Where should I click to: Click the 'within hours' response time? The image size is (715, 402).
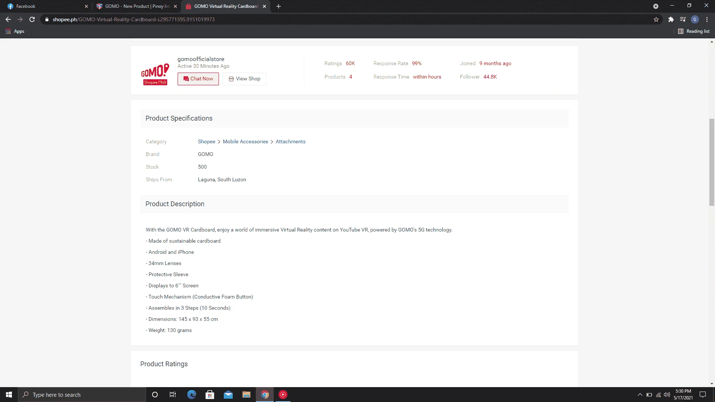(x=427, y=77)
